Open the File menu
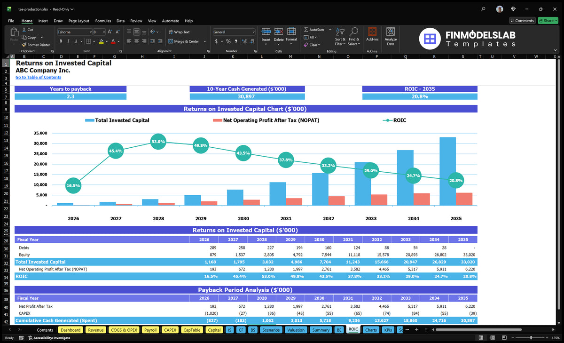 11,21
